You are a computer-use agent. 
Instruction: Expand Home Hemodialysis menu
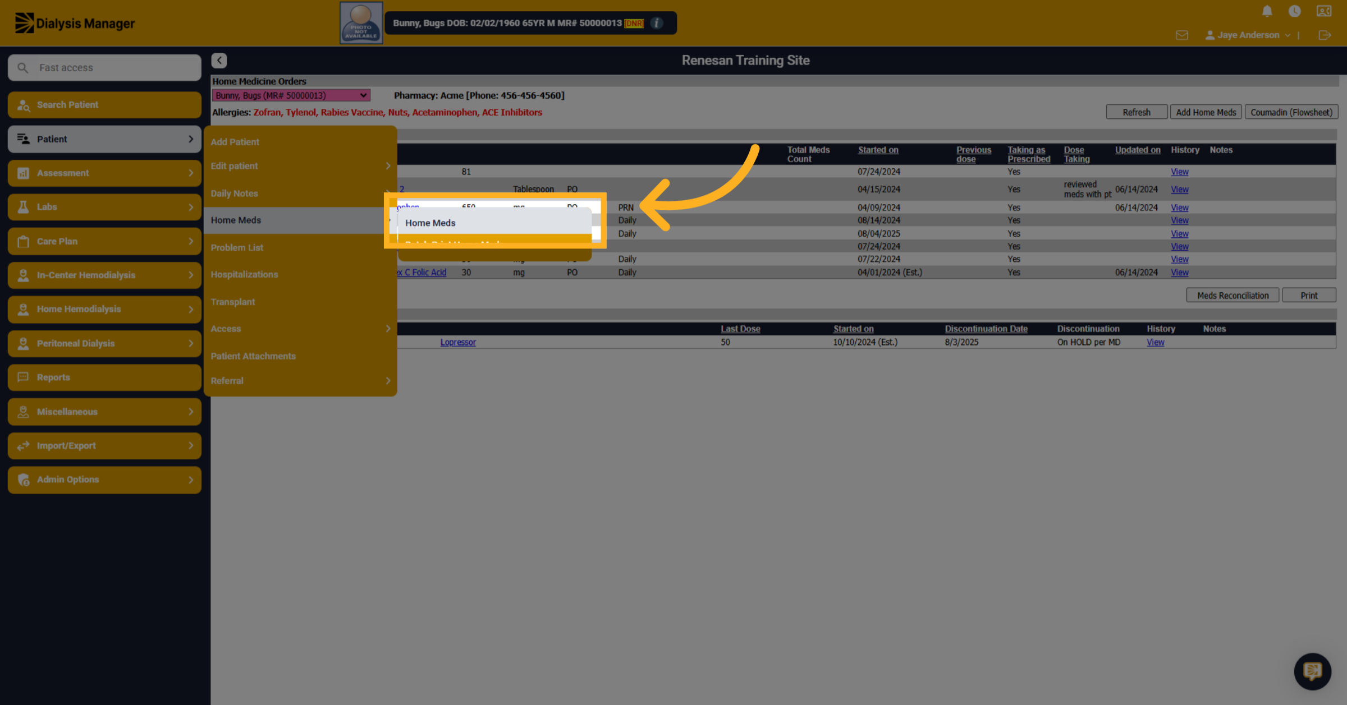(104, 309)
